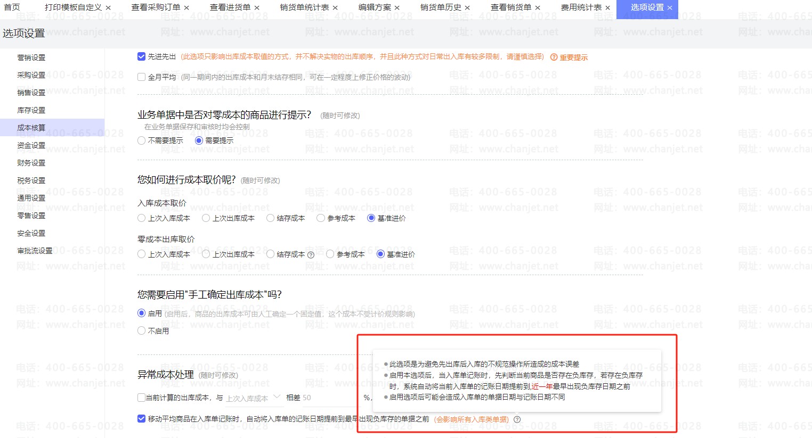Select 不启用 for 手工确定出库成本
812x438 pixels.
pos(141,331)
